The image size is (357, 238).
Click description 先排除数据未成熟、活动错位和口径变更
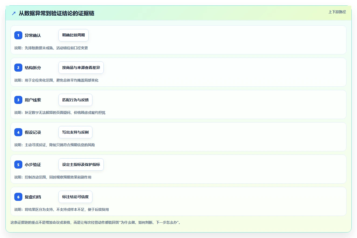(56, 48)
